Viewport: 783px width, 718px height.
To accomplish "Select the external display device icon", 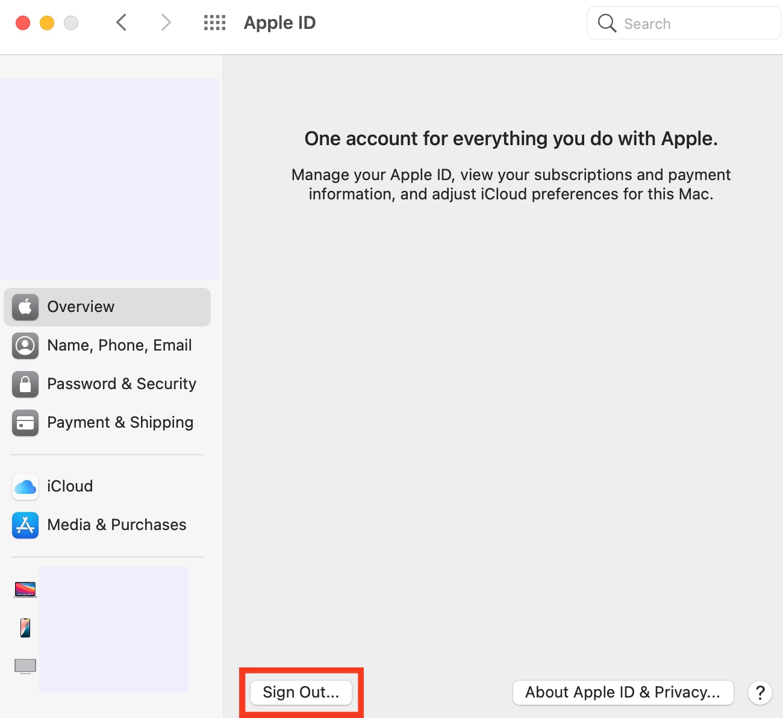I will 24,666.
